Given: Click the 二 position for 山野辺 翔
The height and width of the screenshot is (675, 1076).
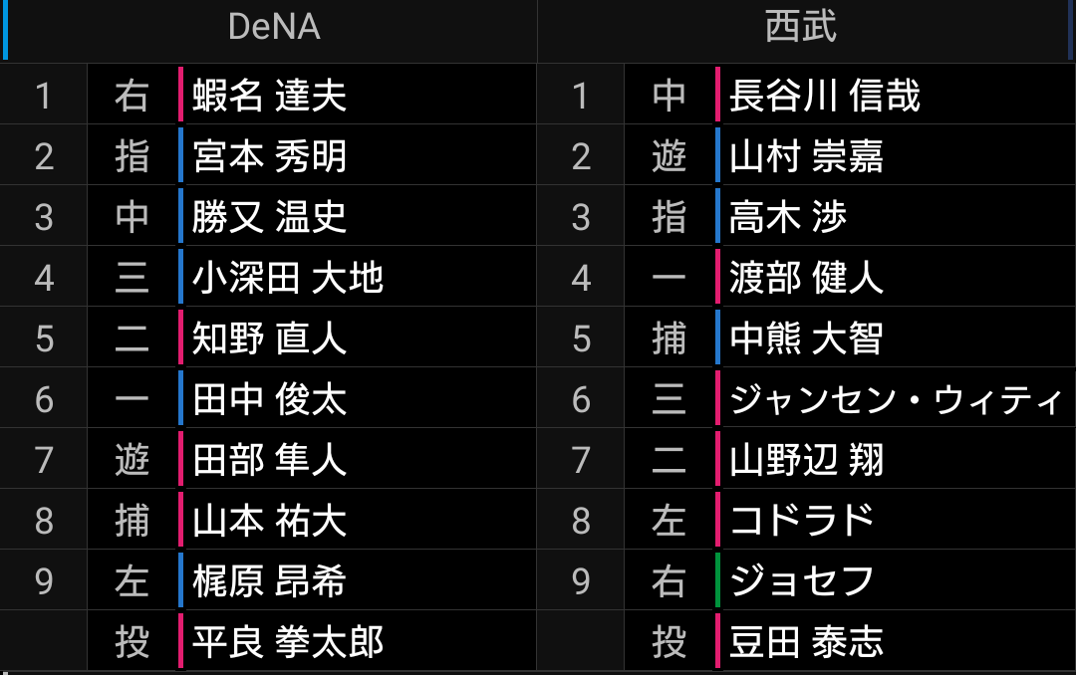Looking at the screenshot, I should click(669, 460).
